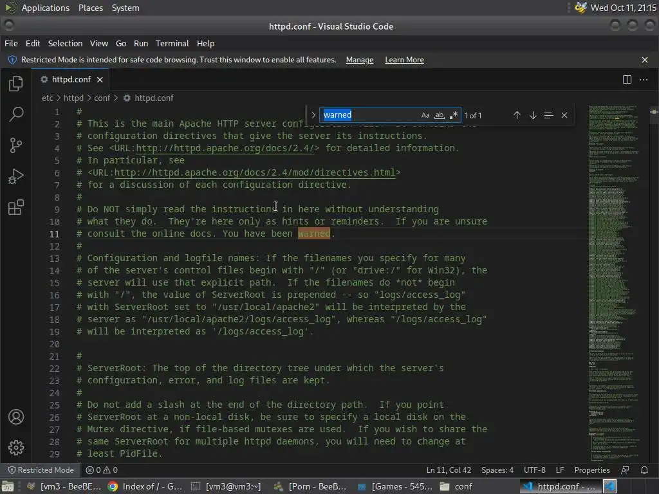This screenshot has height=494, width=659.
Task: Open the apache.org docs/2.4/ URL link
Action: (225, 148)
